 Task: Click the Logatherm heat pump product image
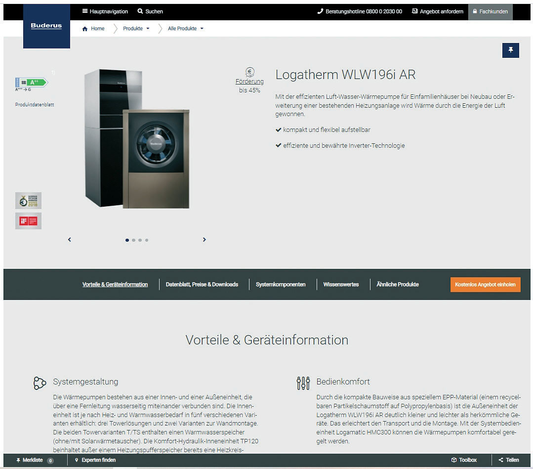point(137,138)
